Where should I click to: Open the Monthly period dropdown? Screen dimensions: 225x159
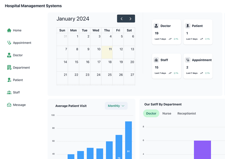click(116, 106)
